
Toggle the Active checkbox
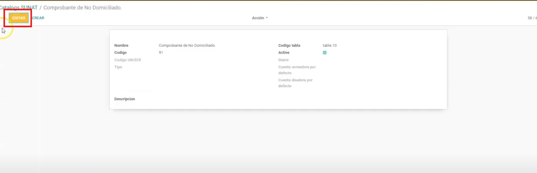click(325, 53)
